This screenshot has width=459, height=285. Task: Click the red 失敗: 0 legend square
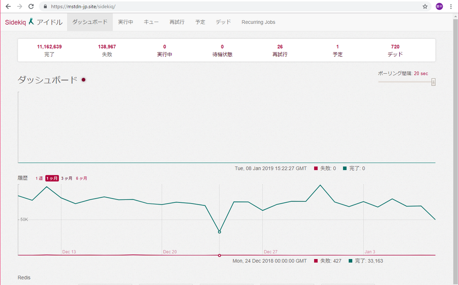(315, 168)
